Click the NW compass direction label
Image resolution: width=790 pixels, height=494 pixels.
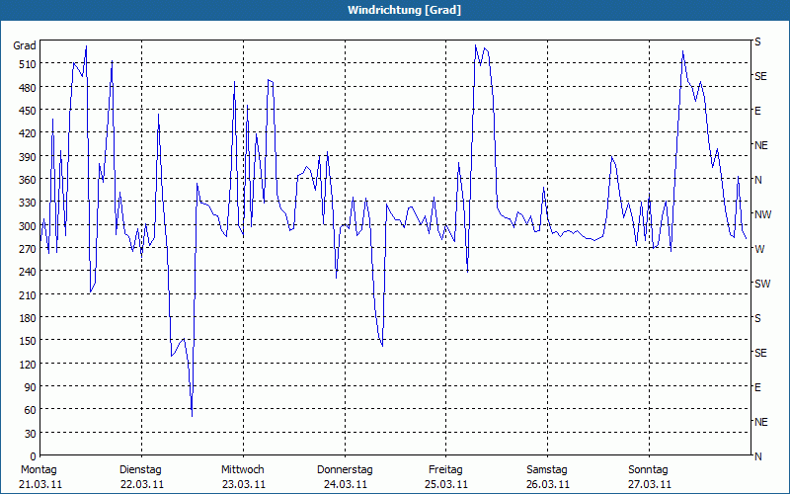pyautogui.click(x=762, y=214)
